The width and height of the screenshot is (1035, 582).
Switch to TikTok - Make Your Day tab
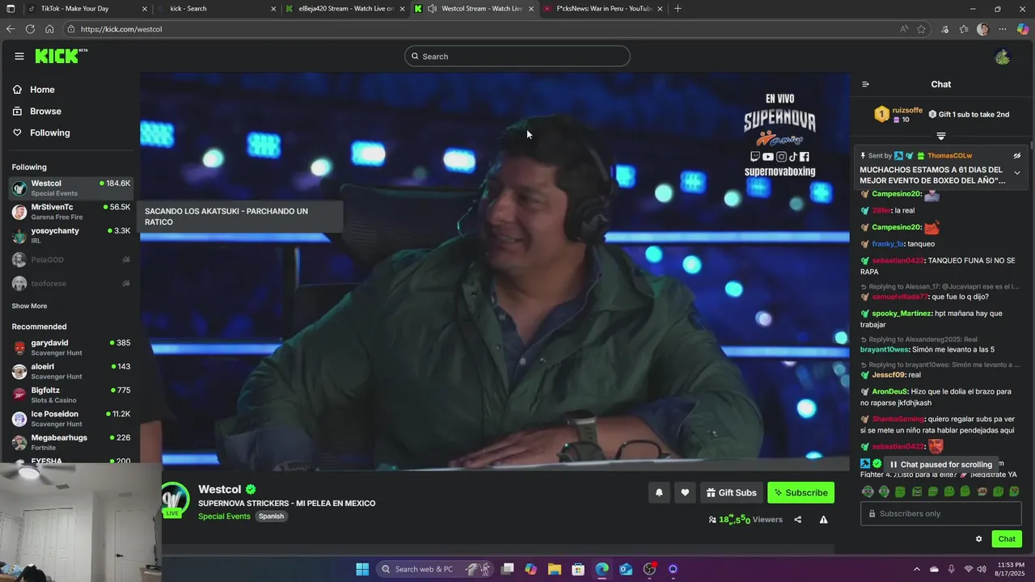[87, 9]
